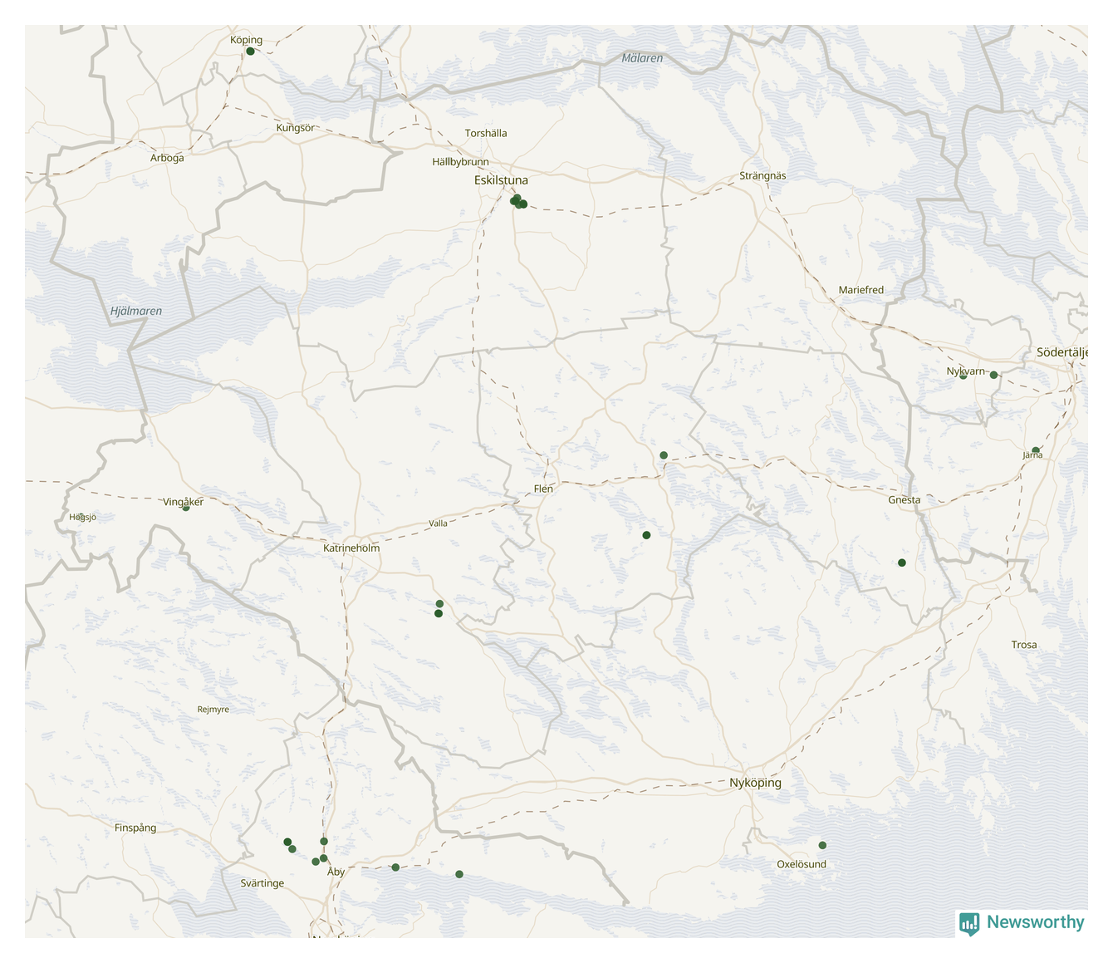Click the marker south of the Gnesta label

click(x=902, y=563)
